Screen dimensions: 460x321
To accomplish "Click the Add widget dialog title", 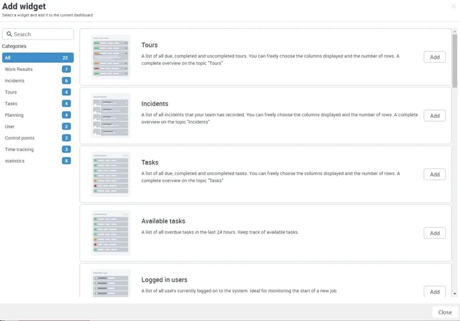I will coord(24,6).
